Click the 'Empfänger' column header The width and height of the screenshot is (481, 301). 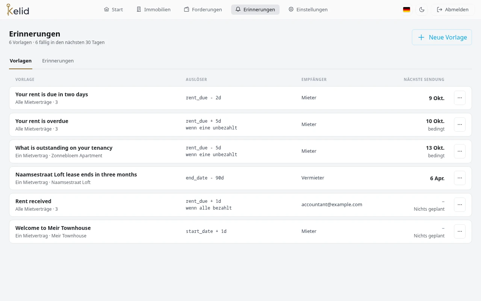pos(314,79)
